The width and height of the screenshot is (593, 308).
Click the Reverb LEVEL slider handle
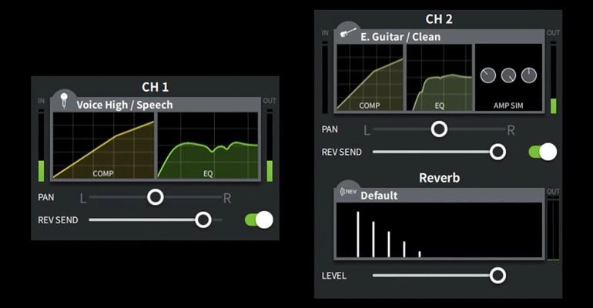coord(498,275)
